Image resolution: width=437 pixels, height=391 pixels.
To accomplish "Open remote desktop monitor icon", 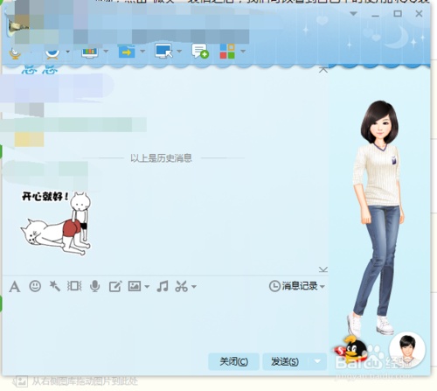I will click(x=163, y=51).
